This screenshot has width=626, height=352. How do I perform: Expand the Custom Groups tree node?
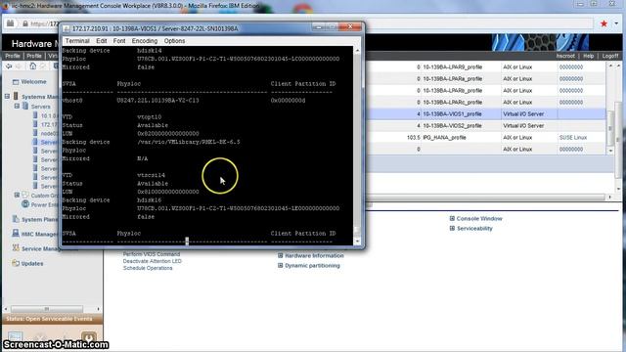click(17, 196)
